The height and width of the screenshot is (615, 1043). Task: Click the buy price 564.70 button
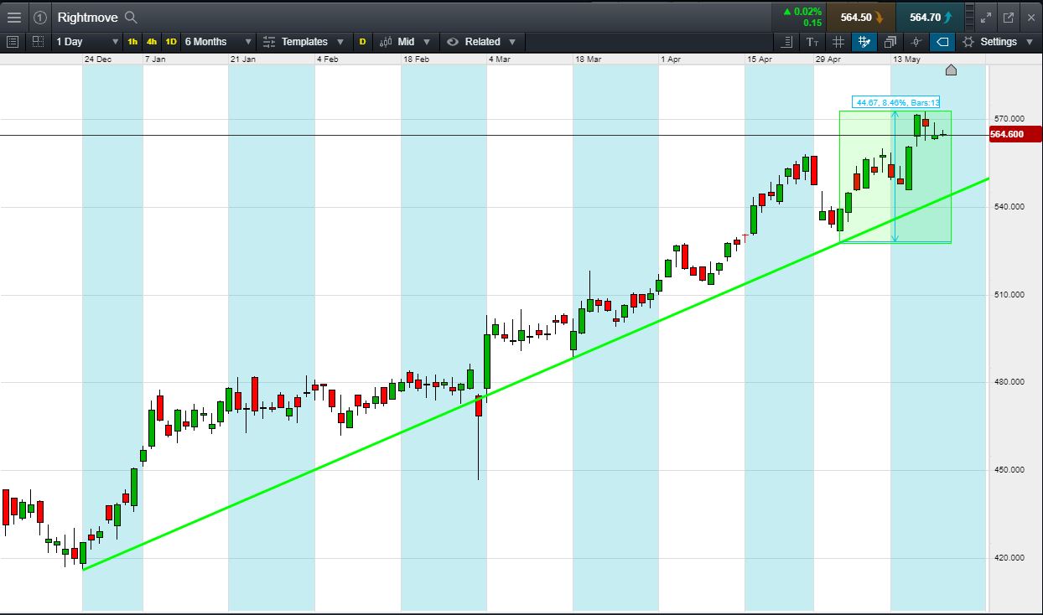click(x=929, y=17)
